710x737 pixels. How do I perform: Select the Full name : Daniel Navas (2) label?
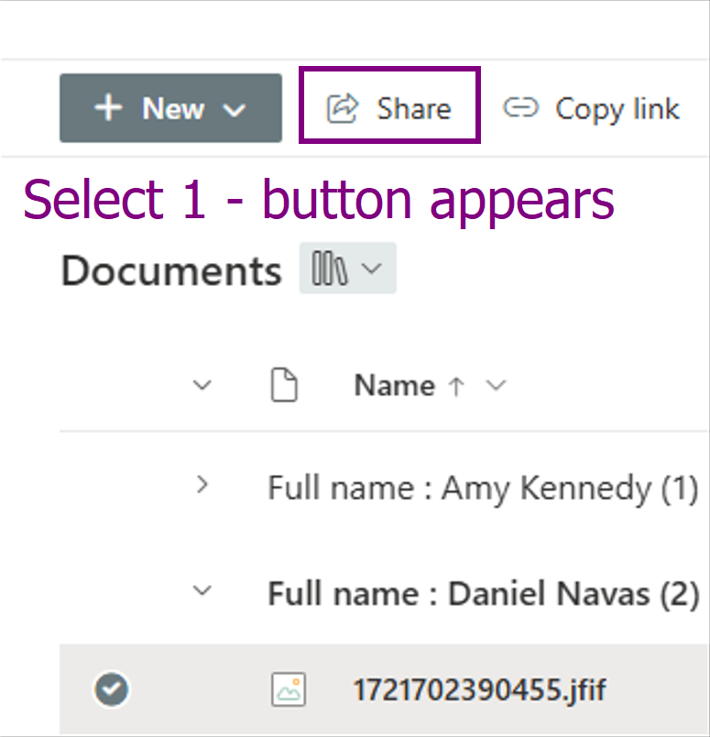(484, 594)
